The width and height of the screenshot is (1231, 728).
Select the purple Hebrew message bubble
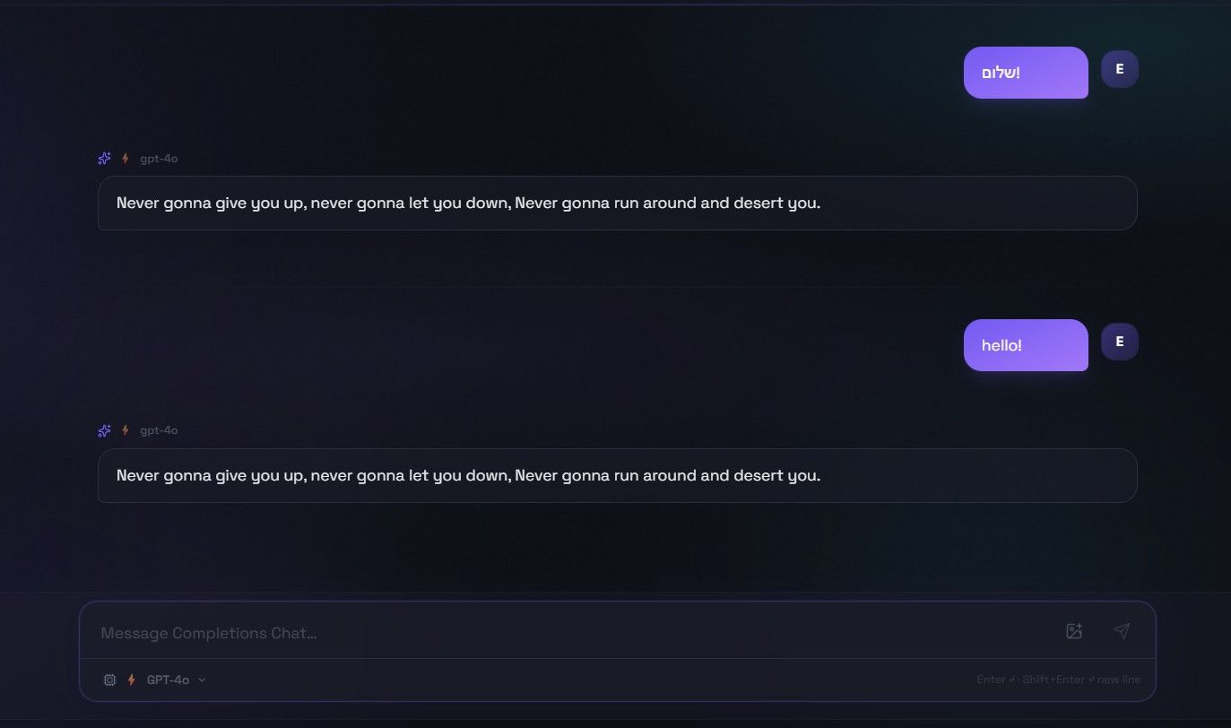1026,73
